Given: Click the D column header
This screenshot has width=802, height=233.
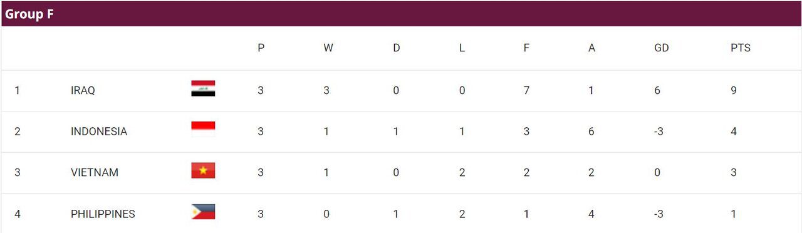Looking at the screenshot, I should (x=396, y=48).
